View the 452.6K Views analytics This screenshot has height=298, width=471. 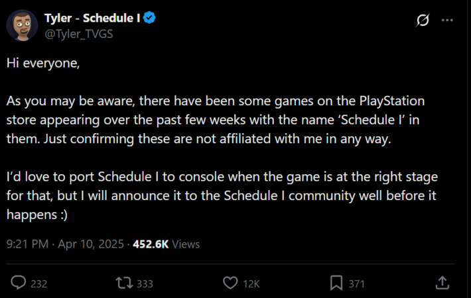[166, 244]
